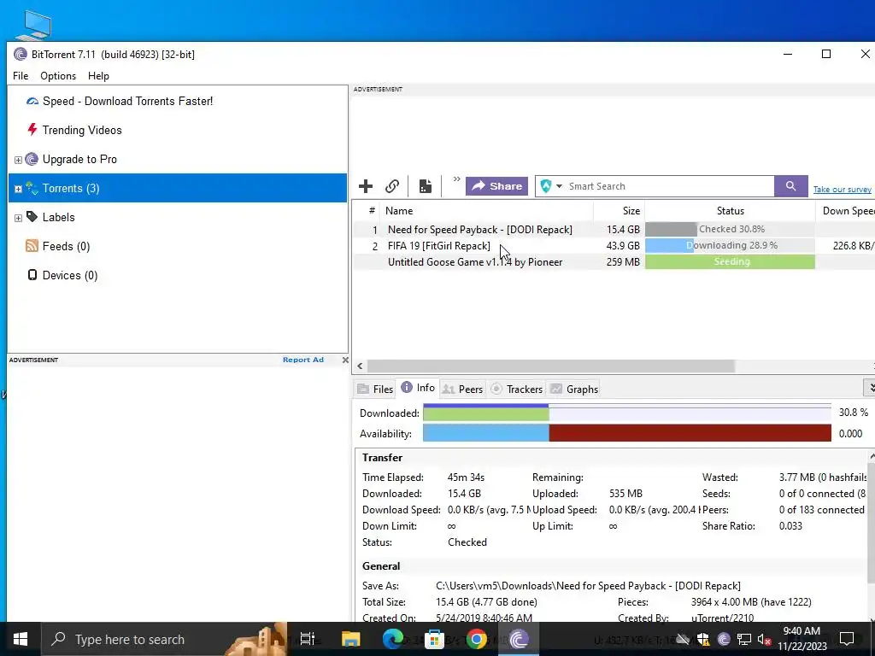Click the Add Torrent from URL link icon
The width and height of the screenshot is (875, 656).
click(x=392, y=186)
